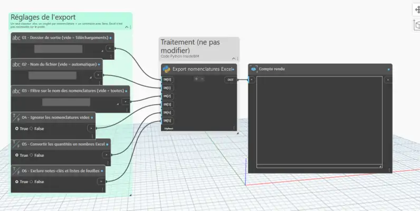Collapse the Traitement (ne pas modifier) group
Image resolution: width=420 pixels, height=211 pixels.
coord(234,59)
